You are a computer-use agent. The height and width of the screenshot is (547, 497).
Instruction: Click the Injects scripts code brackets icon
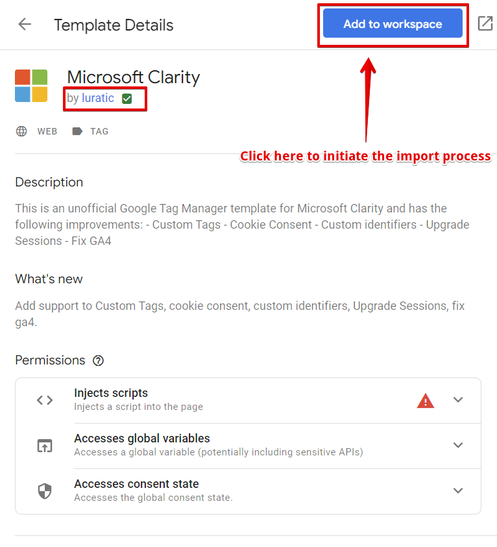pyautogui.click(x=45, y=400)
